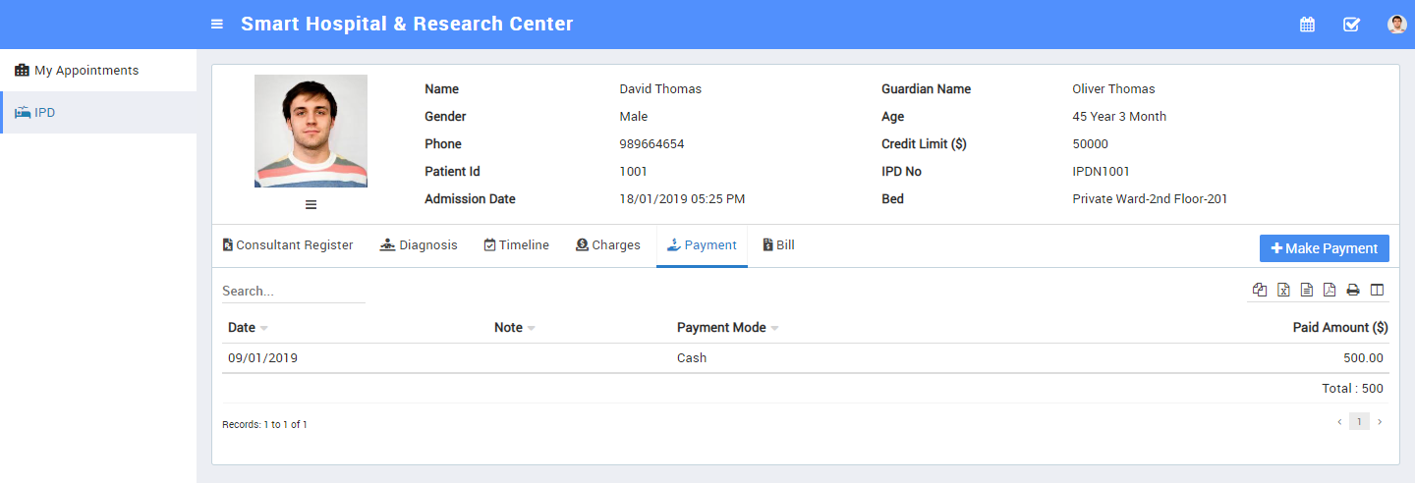Open the Consultant Register tab
This screenshot has width=1415, height=483.
(x=287, y=245)
